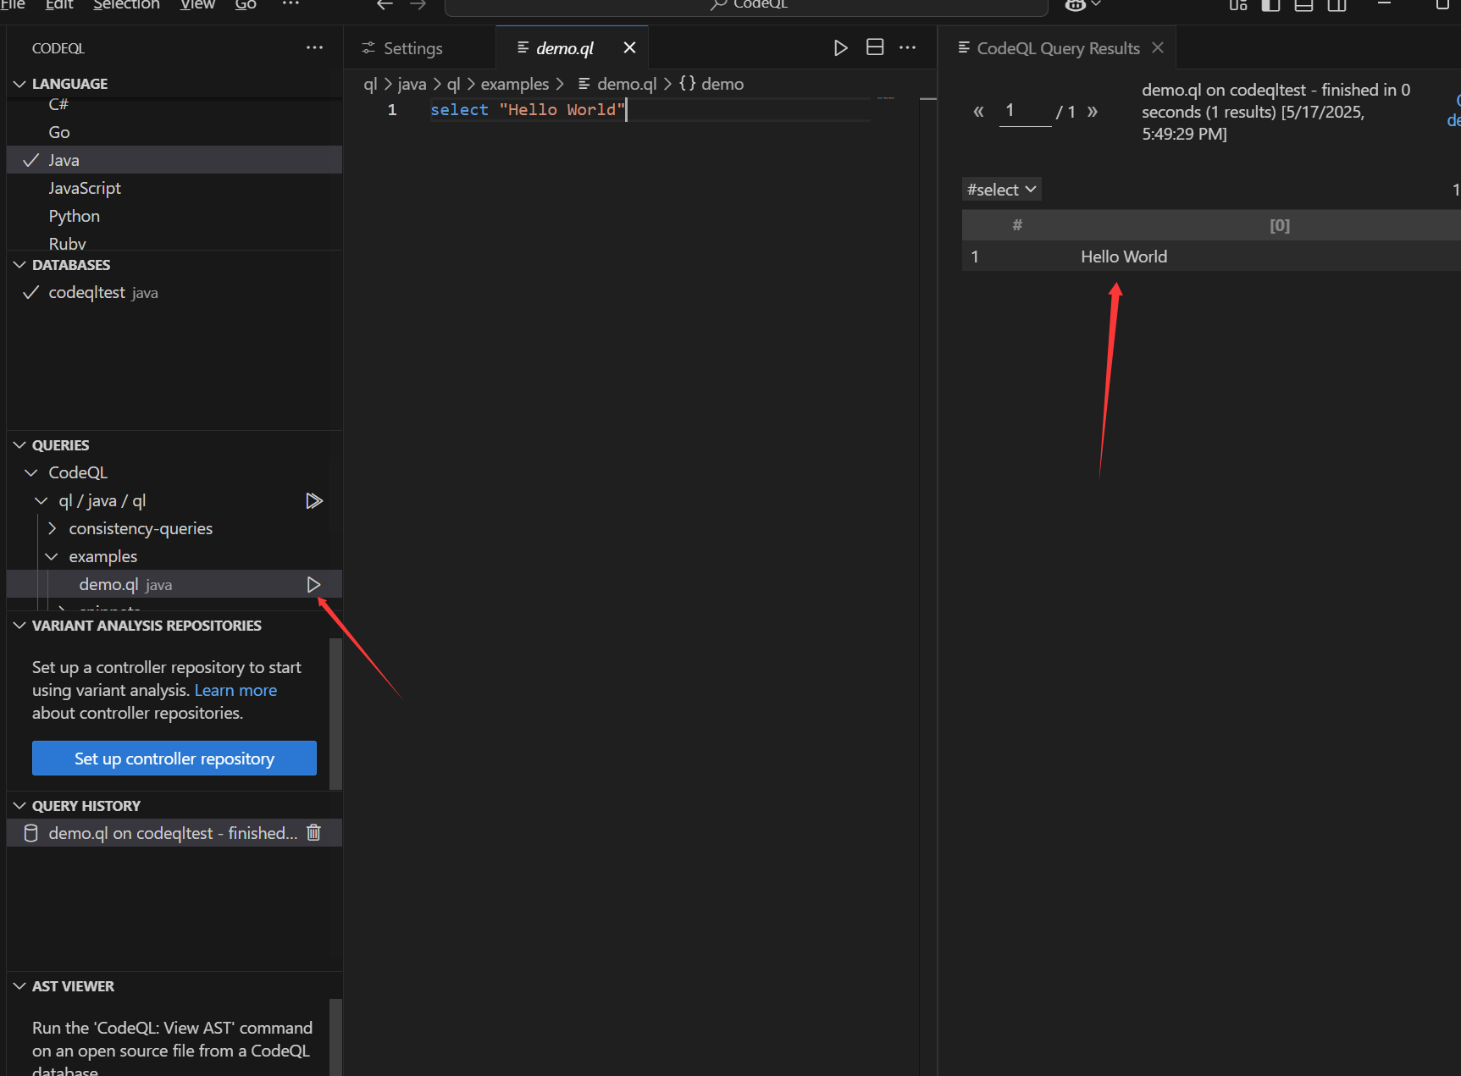Expand the consistency-queries folder

click(x=53, y=527)
